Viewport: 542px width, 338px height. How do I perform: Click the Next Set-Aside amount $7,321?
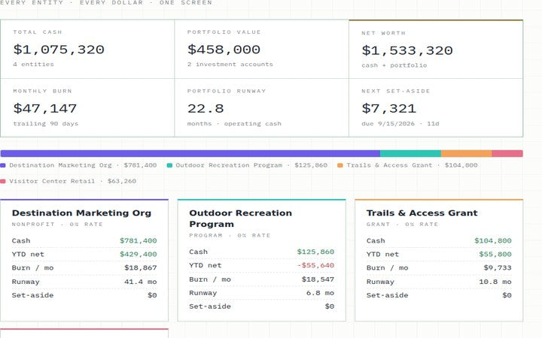pos(389,109)
